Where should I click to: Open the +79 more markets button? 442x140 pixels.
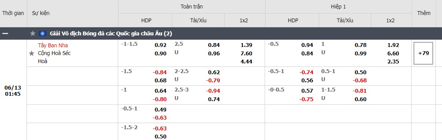424,53
